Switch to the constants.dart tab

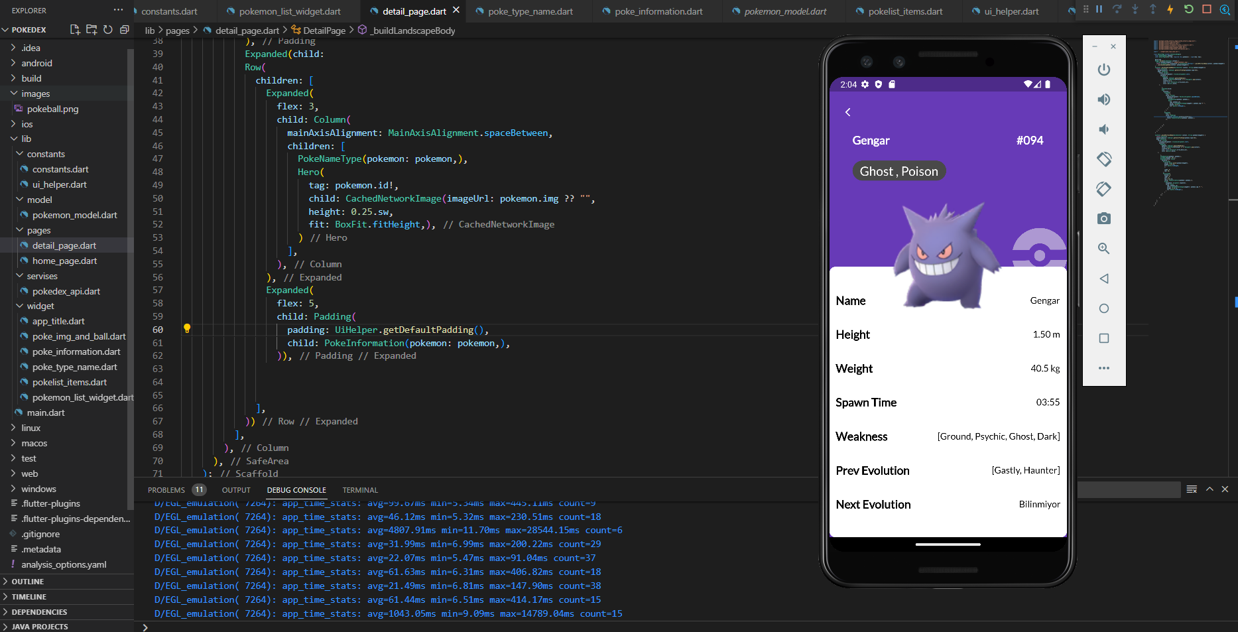click(x=169, y=11)
